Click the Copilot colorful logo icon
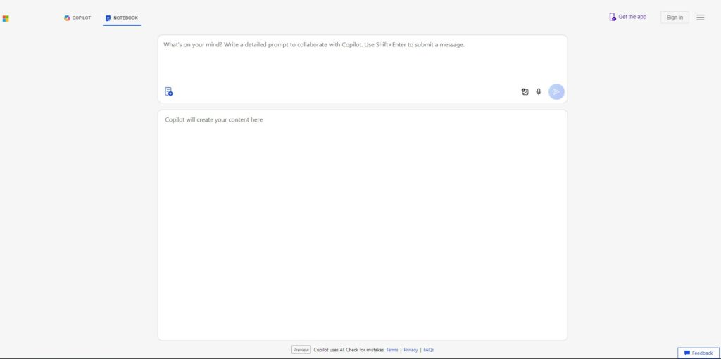Screen dimensions: 721x359 point(67,18)
